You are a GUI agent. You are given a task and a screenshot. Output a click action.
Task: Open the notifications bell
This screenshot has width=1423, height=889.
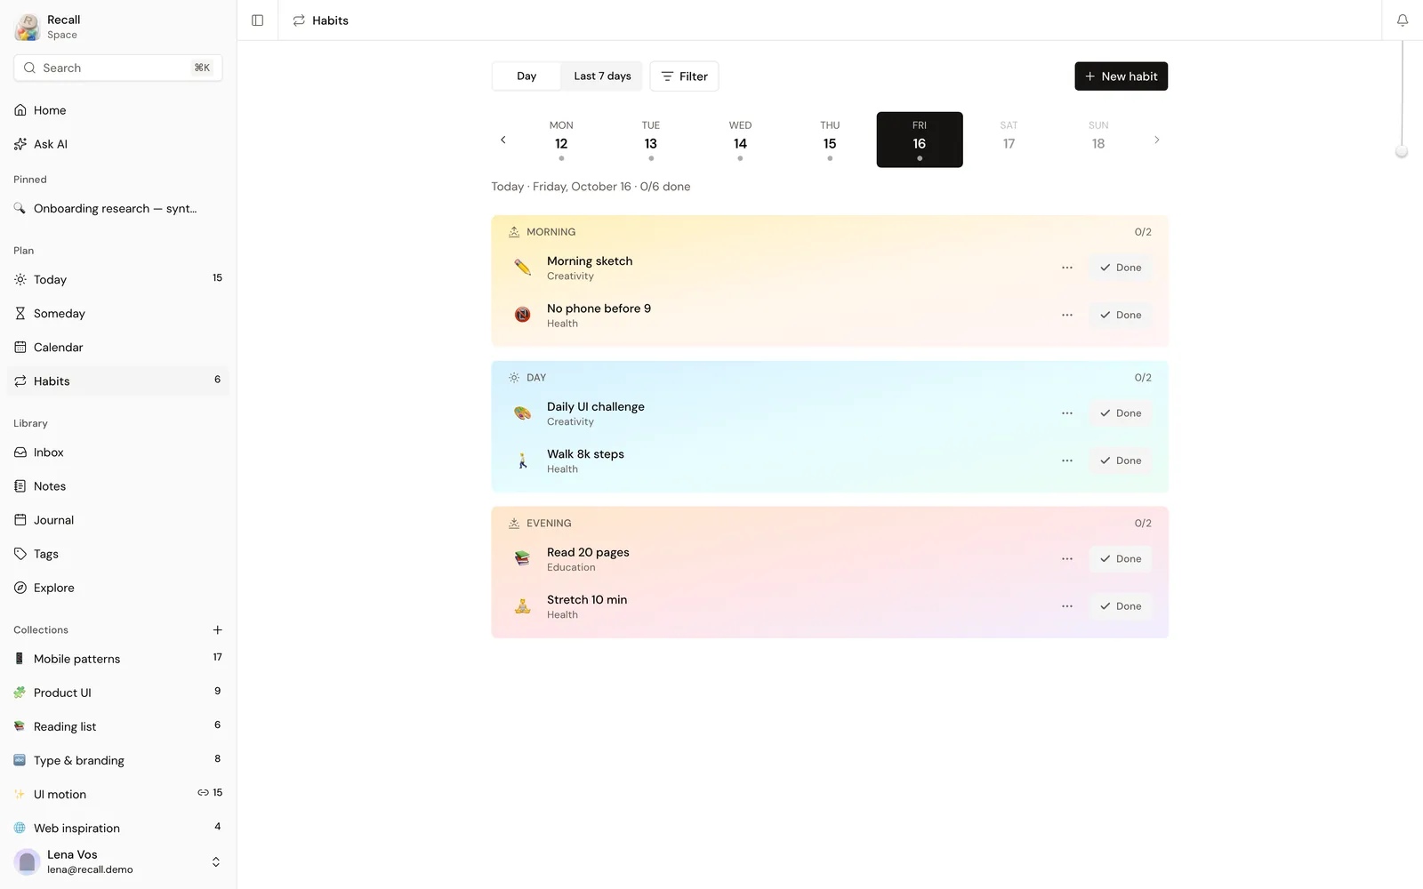tap(1403, 20)
